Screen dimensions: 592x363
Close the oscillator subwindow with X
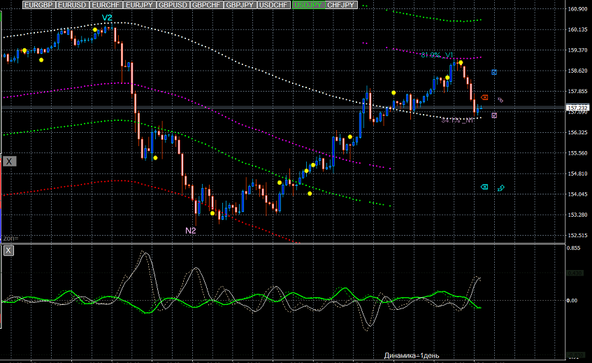(x=8, y=250)
